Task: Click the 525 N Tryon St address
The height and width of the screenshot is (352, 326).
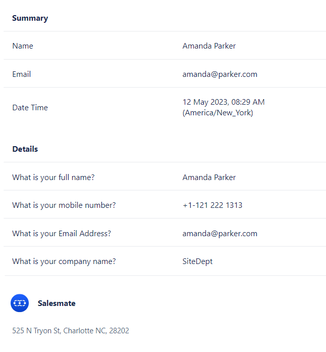Action: [71, 331]
